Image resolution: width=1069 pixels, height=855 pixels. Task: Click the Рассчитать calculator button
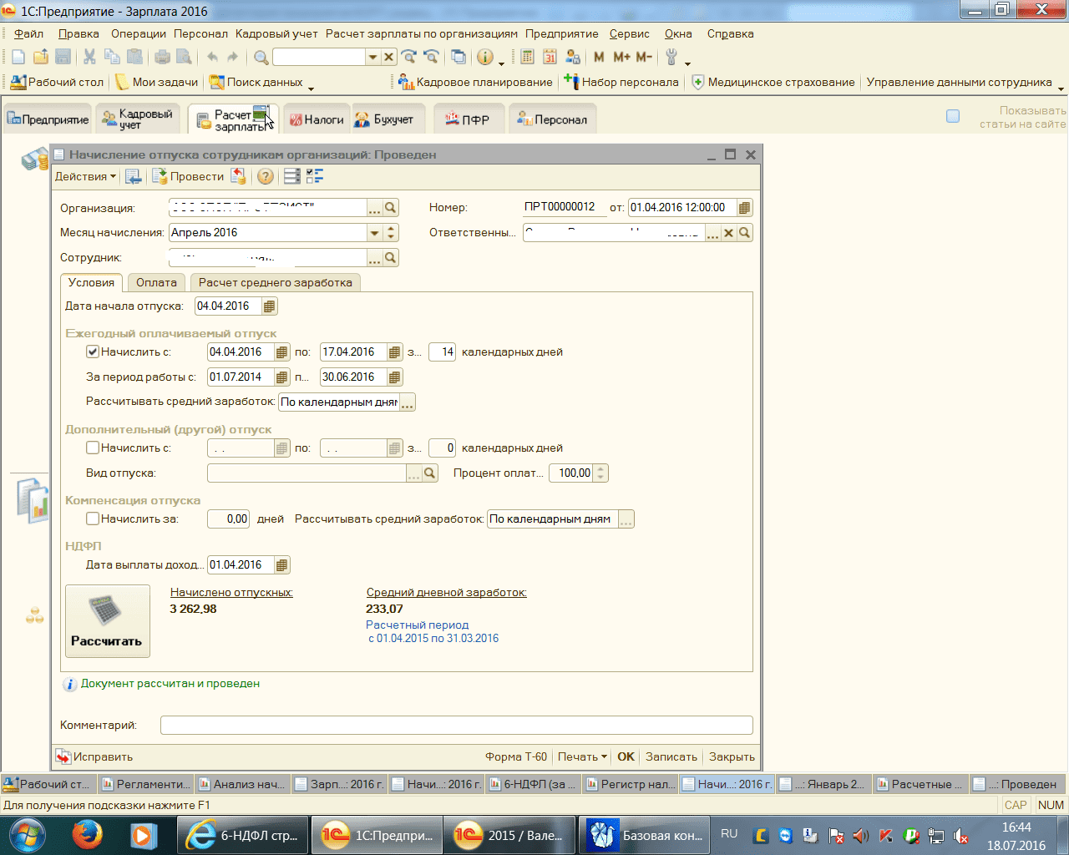[108, 621]
